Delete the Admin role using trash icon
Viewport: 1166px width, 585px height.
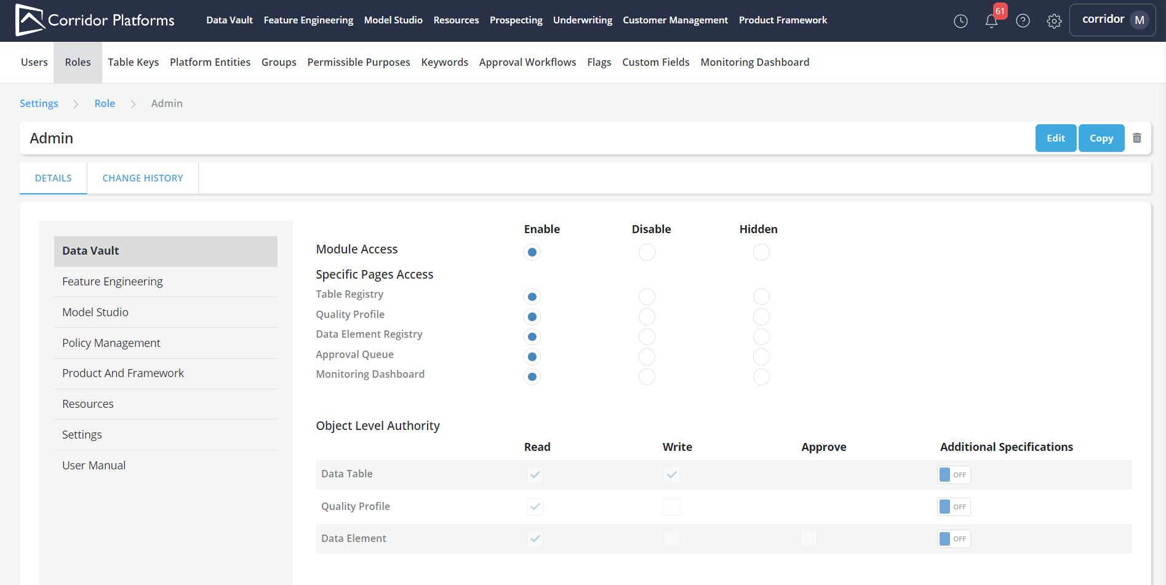pyautogui.click(x=1137, y=138)
